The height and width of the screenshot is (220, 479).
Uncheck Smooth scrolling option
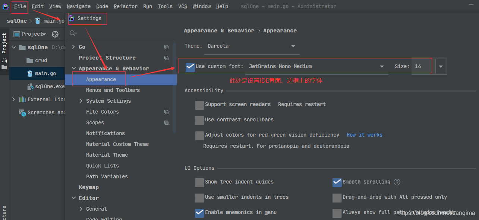pos(337,182)
